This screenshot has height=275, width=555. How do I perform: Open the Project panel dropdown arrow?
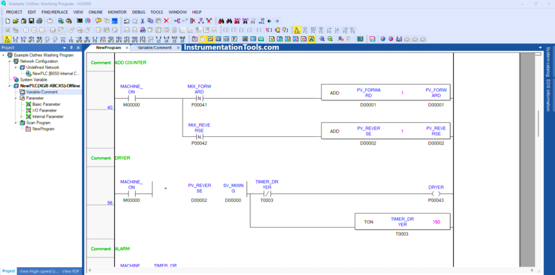coord(63,48)
